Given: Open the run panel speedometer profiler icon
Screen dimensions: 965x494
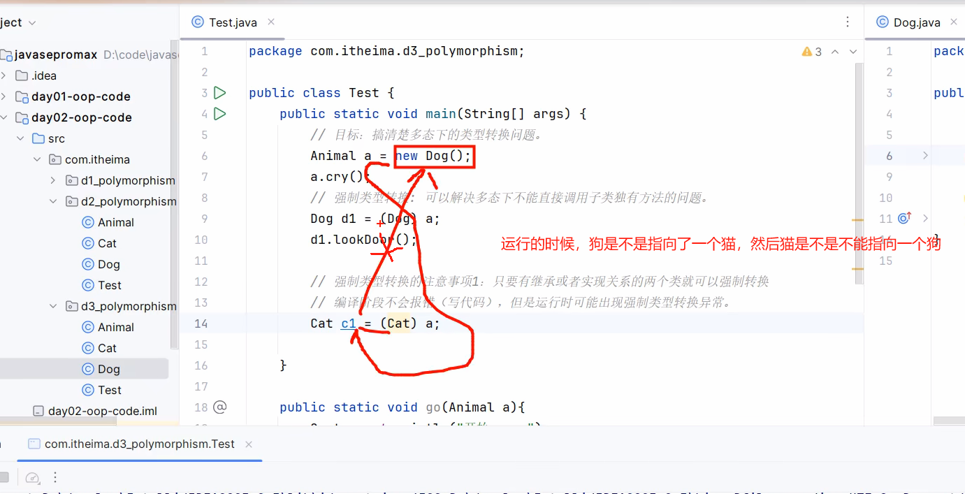Looking at the screenshot, I should (32, 477).
